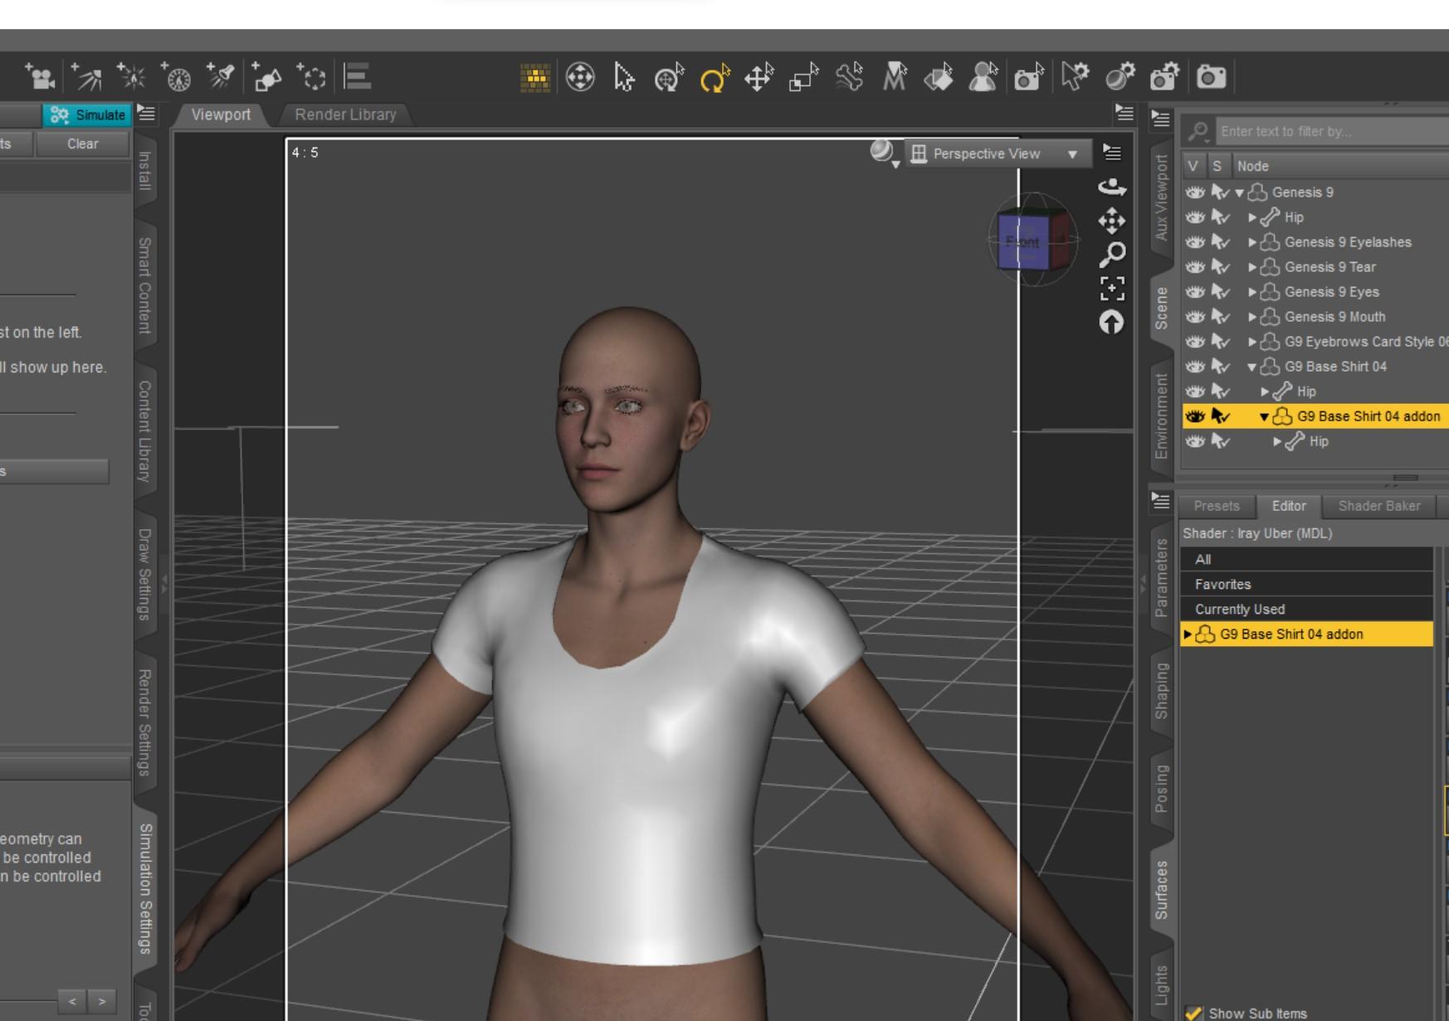Select the Rotate tool in the toolbar
The height and width of the screenshot is (1021, 1449).
point(714,78)
